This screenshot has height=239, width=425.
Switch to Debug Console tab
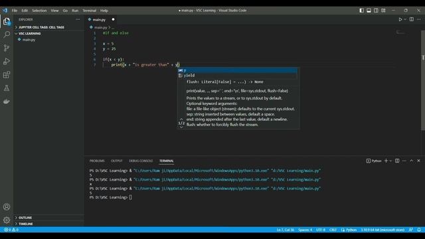141,161
